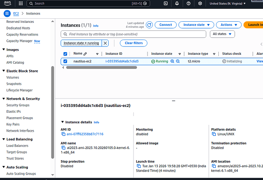
Task: Open Snapshots in sidebar
Action: [14, 84]
